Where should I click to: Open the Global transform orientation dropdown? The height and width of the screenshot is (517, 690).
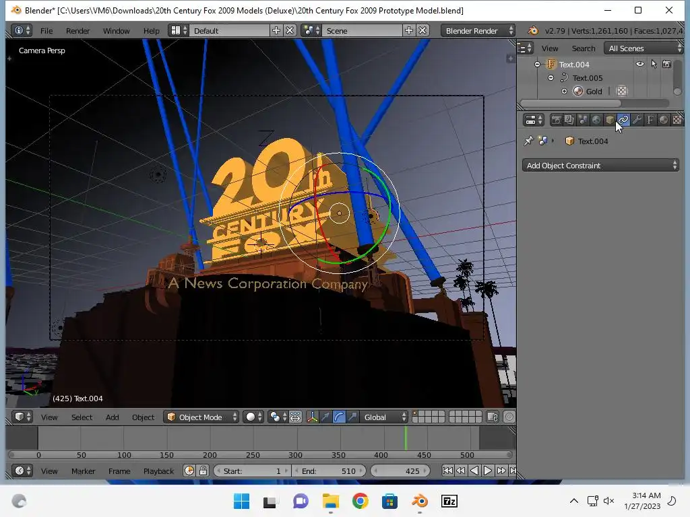pos(383,417)
